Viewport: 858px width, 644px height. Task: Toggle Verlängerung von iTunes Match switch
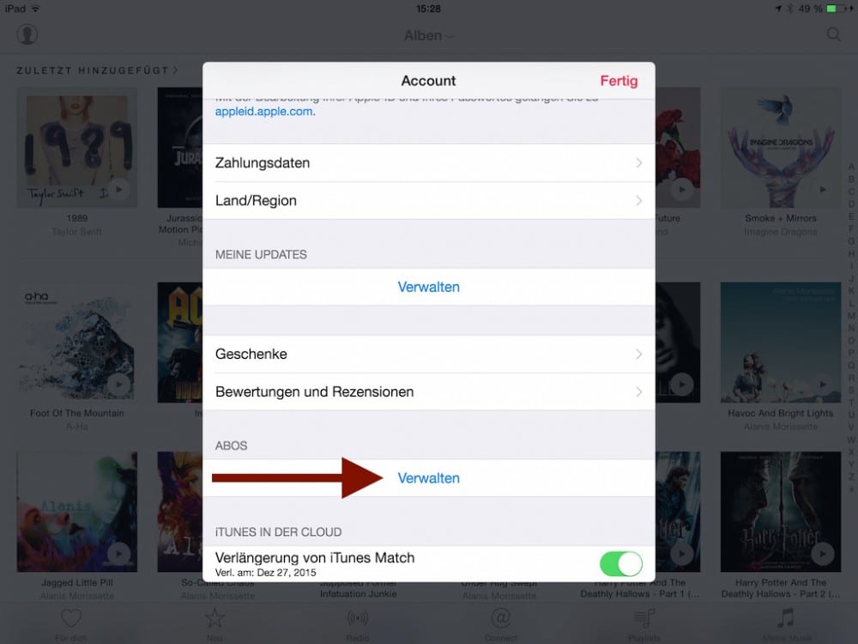click(x=621, y=563)
